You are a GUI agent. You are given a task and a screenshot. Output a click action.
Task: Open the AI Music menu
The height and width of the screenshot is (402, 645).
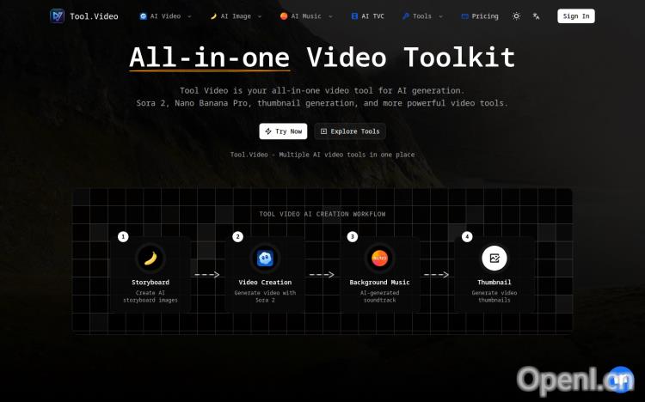click(306, 16)
